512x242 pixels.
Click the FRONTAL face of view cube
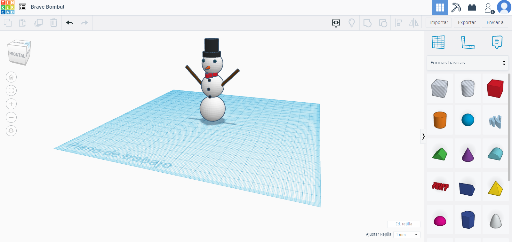click(17, 55)
